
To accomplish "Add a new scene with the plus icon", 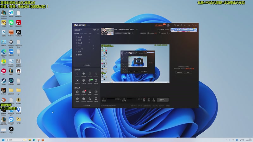I will click(x=98, y=34).
